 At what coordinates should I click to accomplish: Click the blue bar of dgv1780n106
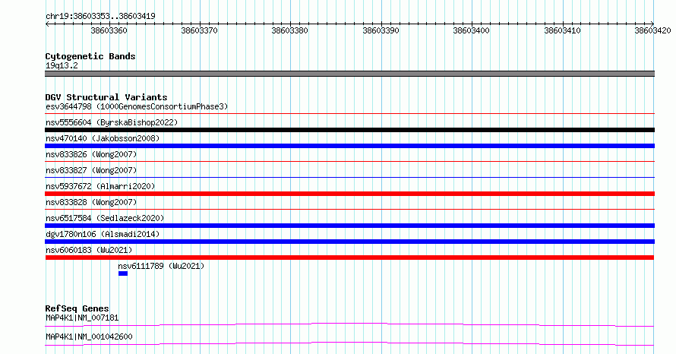click(349, 242)
